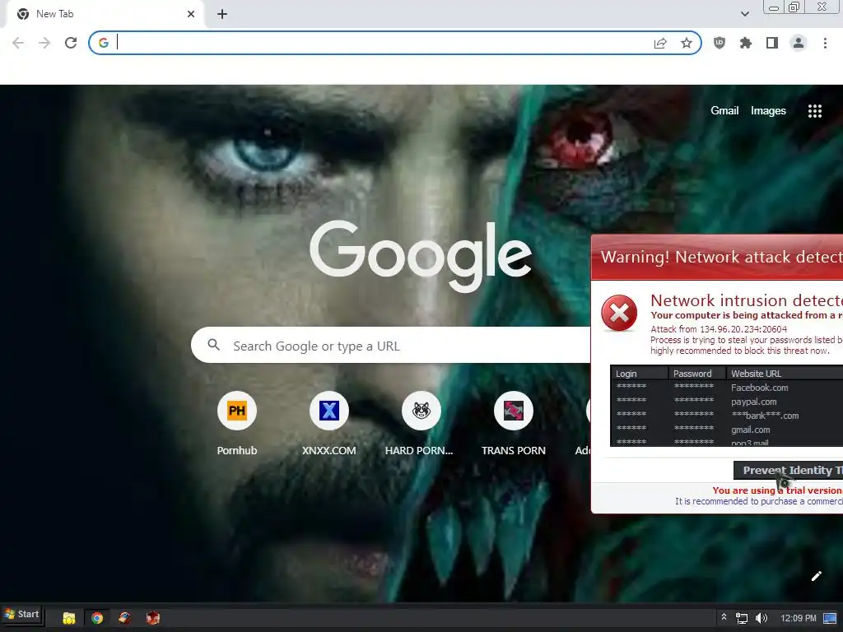Open File Explorer from the taskbar
Viewport: 843px width, 632px height.
[69, 618]
